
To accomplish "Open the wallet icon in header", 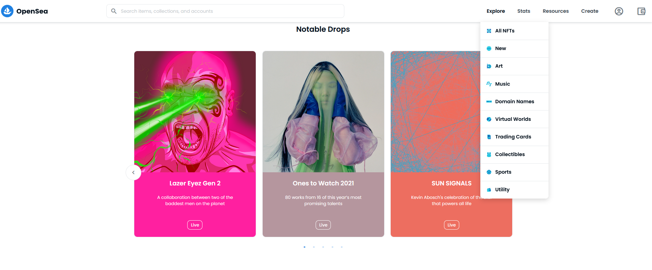I will 641,11.
